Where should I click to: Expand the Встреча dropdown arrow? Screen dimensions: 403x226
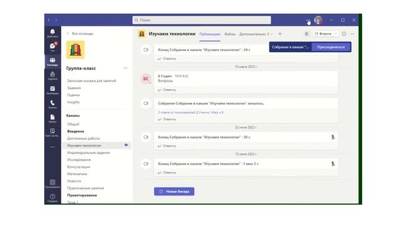tap(336, 34)
